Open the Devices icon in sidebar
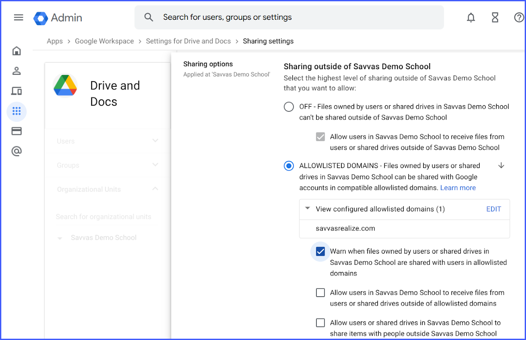This screenshot has width=526, height=340. point(16,91)
